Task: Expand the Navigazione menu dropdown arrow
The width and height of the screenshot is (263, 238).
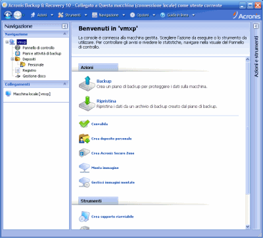Action: click(124, 15)
